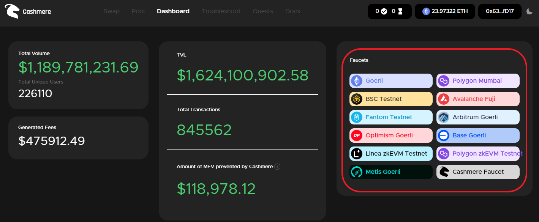Viewport: 539px width, 222px height.
Task: Open the Fantom Testnet faucet
Action: click(x=391, y=117)
